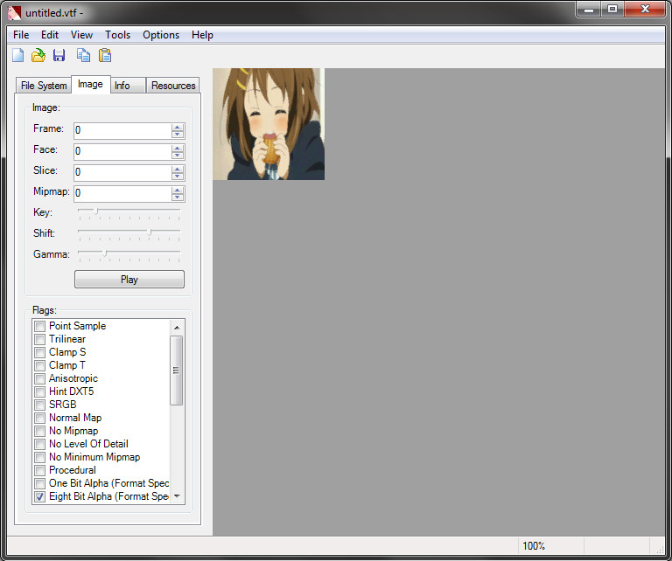The image size is (672, 561).
Task: Click the Flags list scrollbar thumb
Action: [x=177, y=371]
